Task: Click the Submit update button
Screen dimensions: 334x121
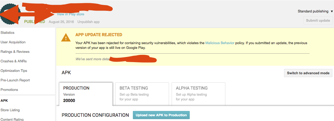Action: pos(318,20)
